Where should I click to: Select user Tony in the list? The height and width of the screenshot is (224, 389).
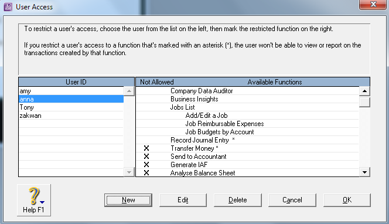tap(71, 107)
